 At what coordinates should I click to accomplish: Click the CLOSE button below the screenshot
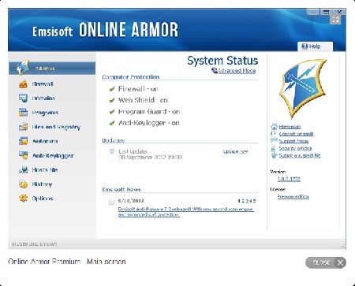pyautogui.click(x=326, y=262)
